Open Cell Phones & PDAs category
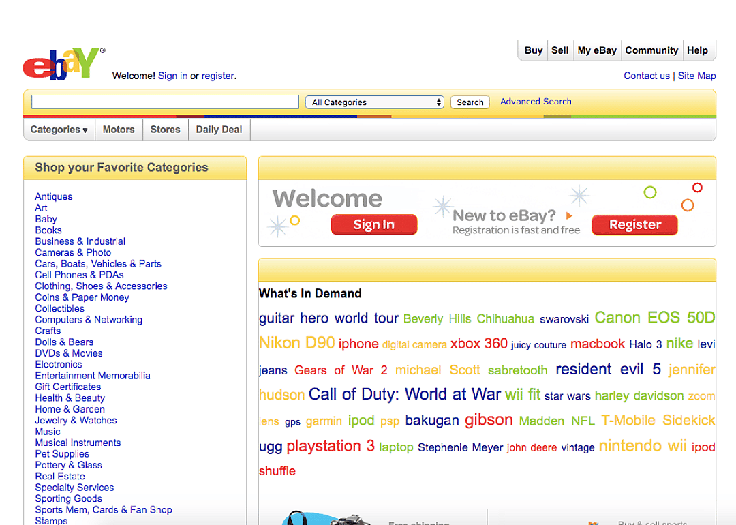The width and height of the screenshot is (736, 525). [79, 275]
